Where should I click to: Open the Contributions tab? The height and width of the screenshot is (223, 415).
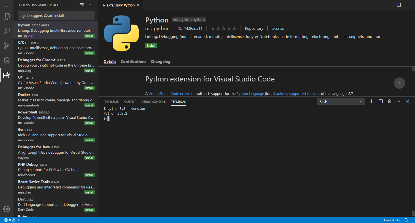[133, 62]
